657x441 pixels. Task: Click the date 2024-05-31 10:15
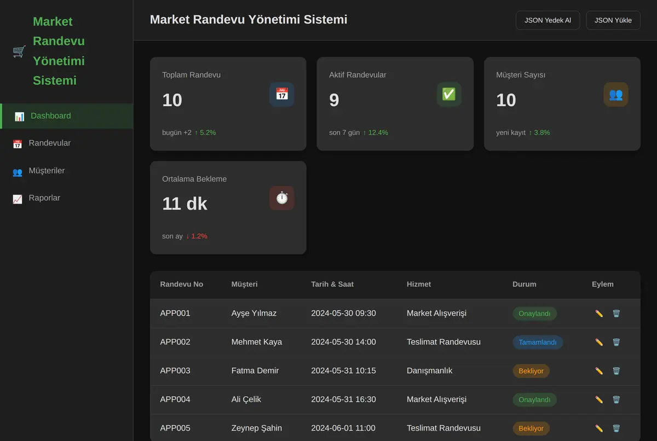343,371
